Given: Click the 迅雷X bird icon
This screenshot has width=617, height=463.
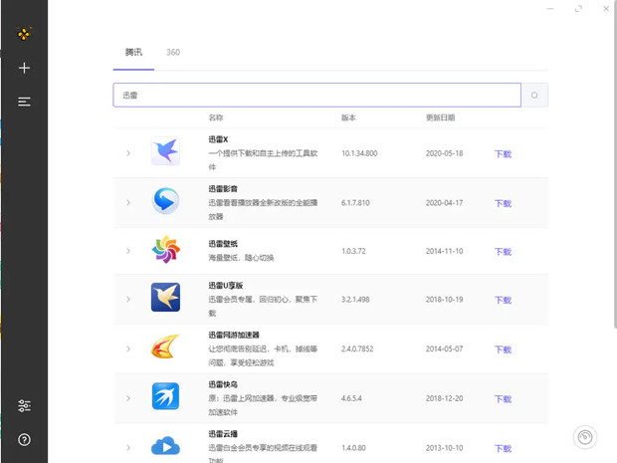Looking at the screenshot, I should pyautogui.click(x=165, y=151).
